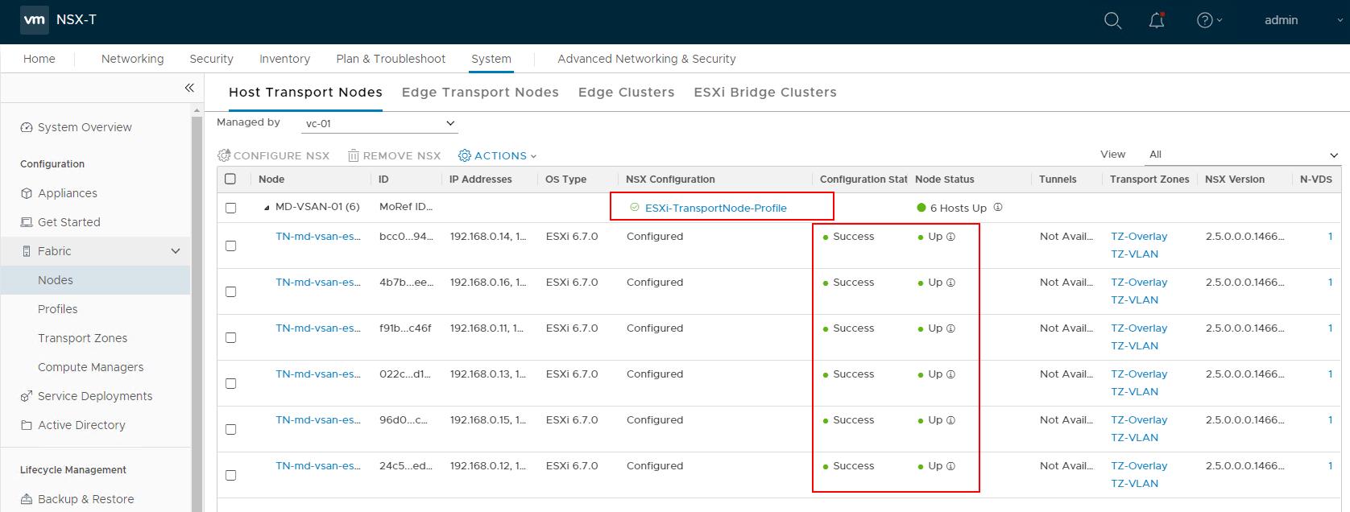This screenshot has width=1350, height=512.
Task: Open the search magnifier icon
Action: tap(1112, 20)
